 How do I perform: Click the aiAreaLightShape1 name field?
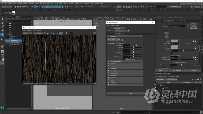[177, 26]
